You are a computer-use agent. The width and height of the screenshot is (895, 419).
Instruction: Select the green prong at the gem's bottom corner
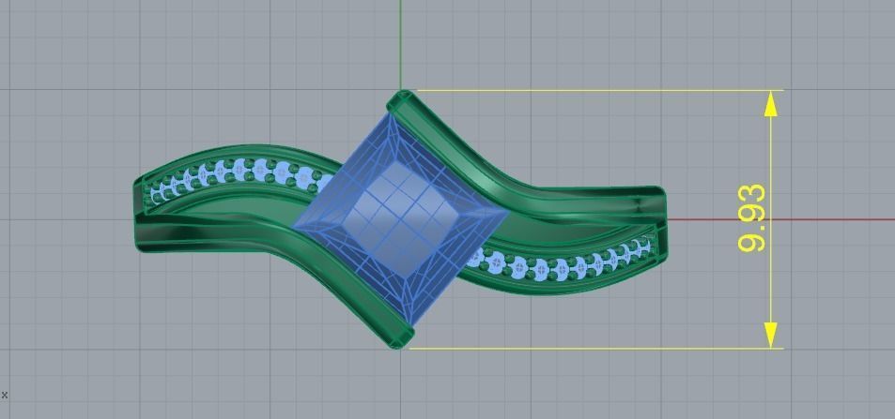click(x=399, y=337)
